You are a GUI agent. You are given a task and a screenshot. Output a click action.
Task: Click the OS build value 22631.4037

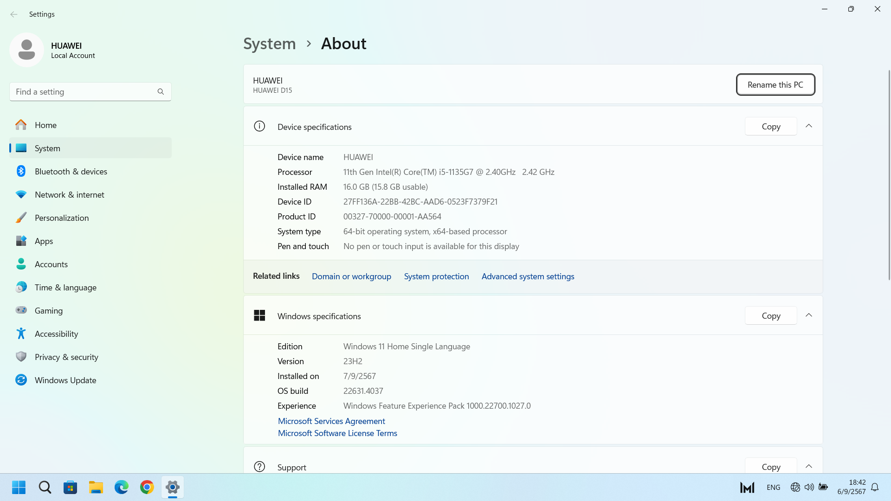363,391
